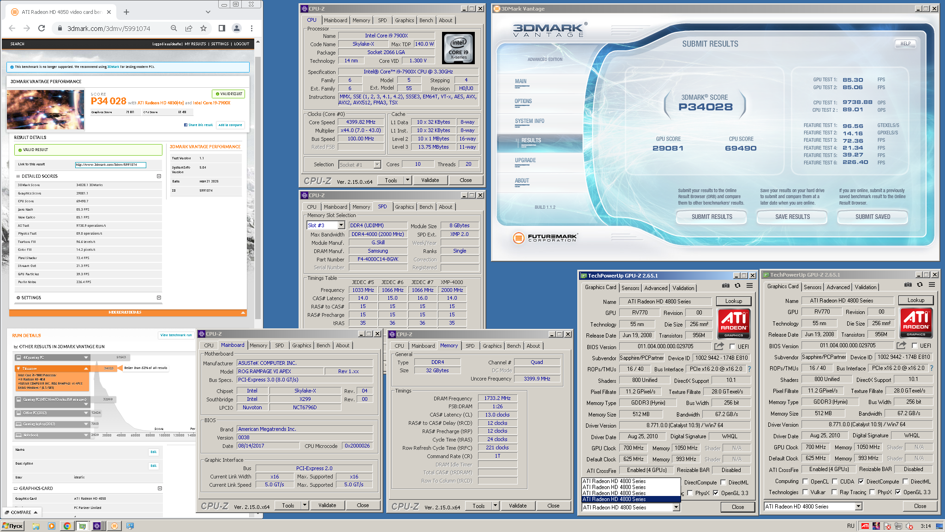
Task: Open the Chrome profile avatar
Action: pyautogui.click(x=237, y=28)
